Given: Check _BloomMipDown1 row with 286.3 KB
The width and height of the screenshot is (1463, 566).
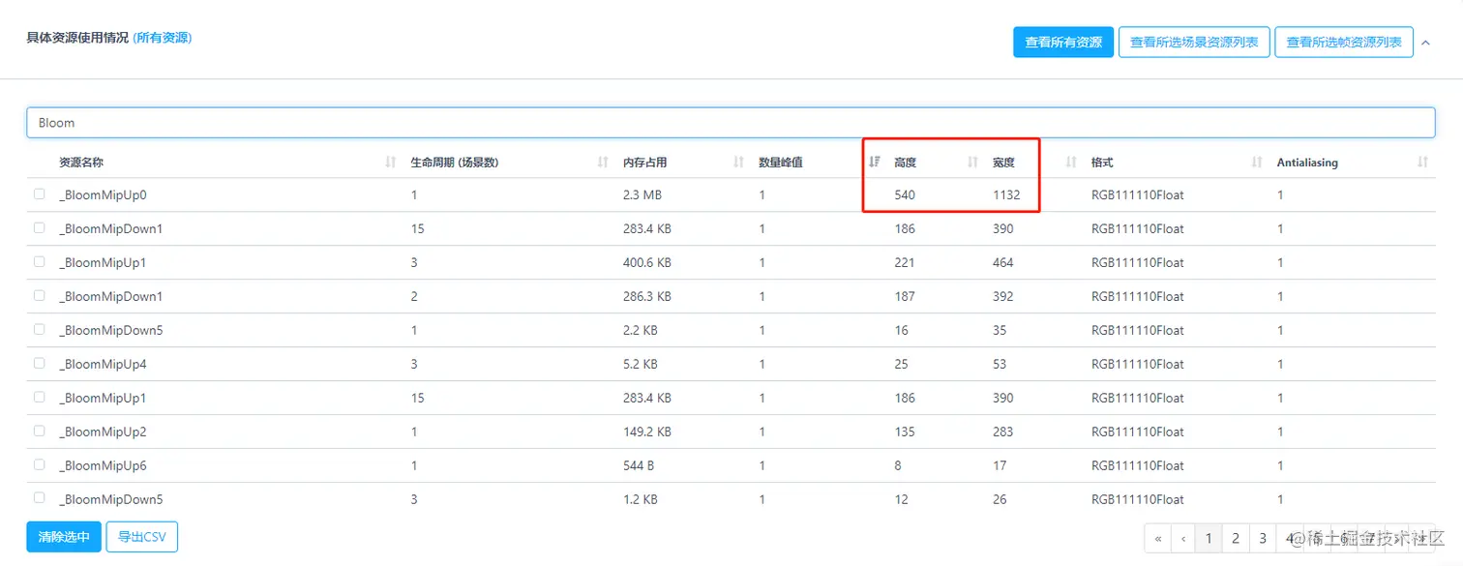Looking at the screenshot, I should (x=39, y=296).
